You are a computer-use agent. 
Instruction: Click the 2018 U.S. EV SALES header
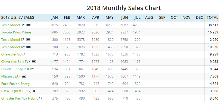(x=18, y=17)
